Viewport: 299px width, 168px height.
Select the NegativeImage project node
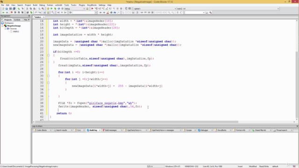tap(14, 26)
